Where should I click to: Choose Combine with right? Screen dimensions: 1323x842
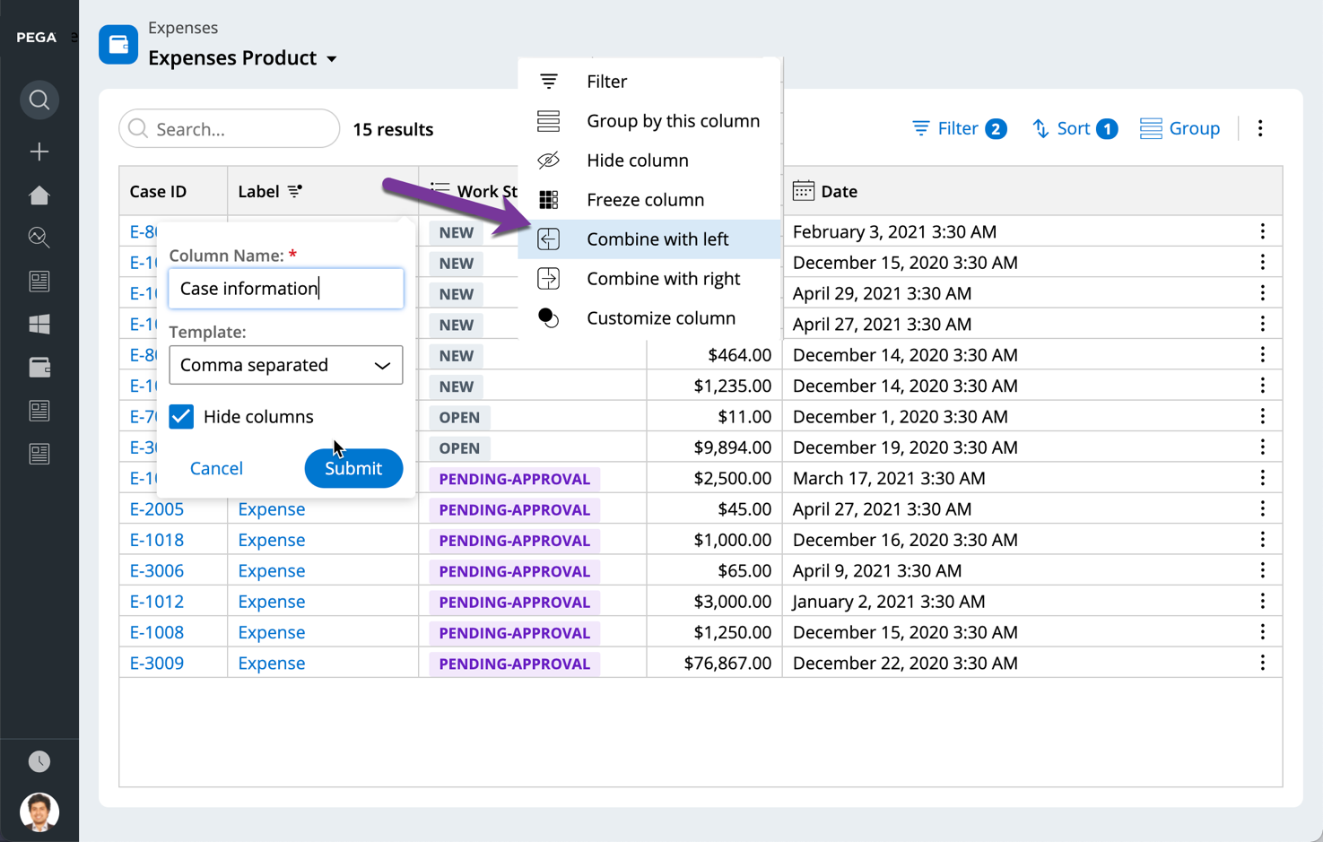(649, 278)
